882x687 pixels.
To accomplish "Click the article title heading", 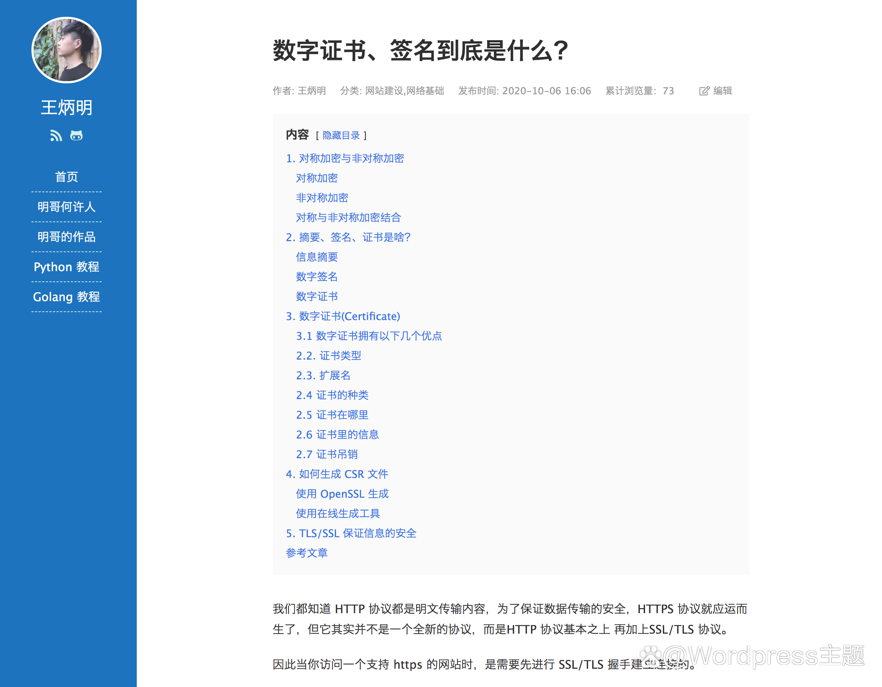I will pos(421,51).
